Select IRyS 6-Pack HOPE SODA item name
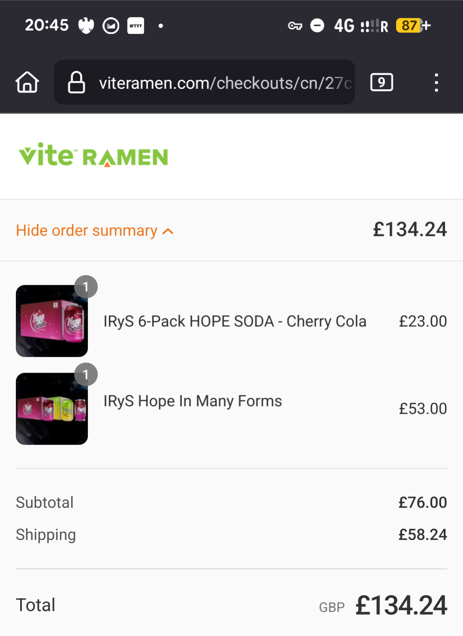 click(235, 321)
